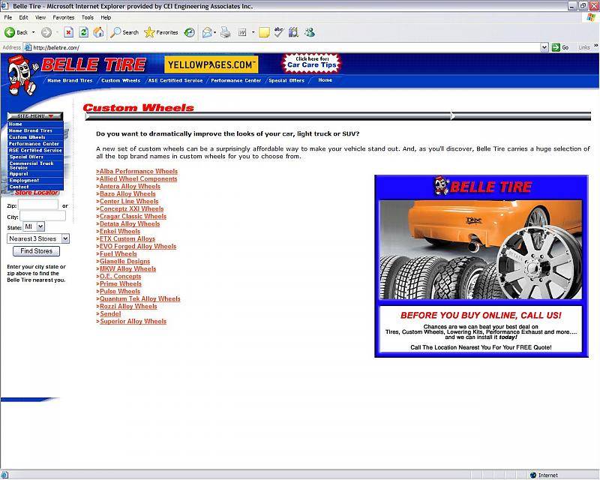Click the Internet zone globe icon

click(x=533, y=475)
